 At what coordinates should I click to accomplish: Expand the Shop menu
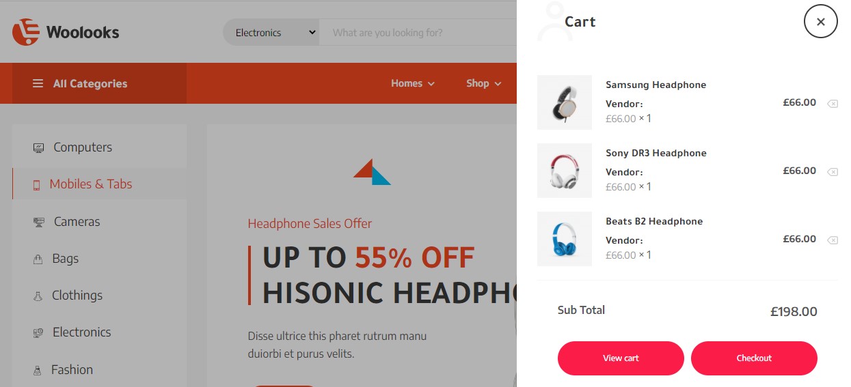point(484,83)
